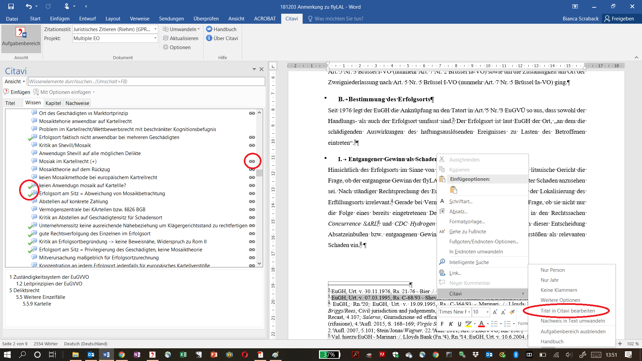Click format painter in mini toolbar

pos(512,312)
